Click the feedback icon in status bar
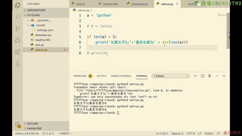The image size is (242, 136). tap(218, 133)
